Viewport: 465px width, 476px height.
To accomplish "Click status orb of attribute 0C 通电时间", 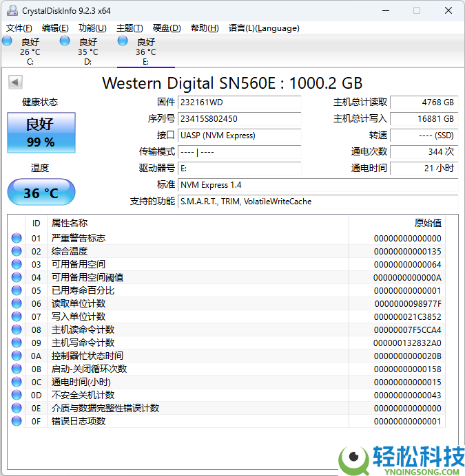I will coord(17,382).
